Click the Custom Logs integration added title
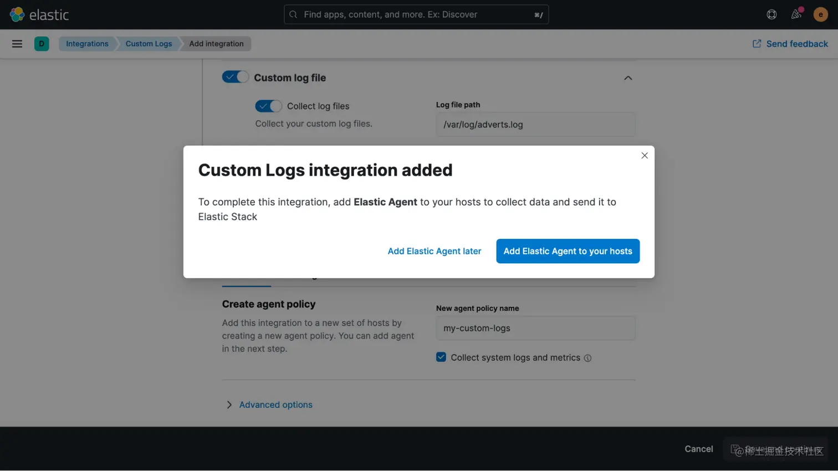Viewport: 838px width, 471px height. [325, 170]
